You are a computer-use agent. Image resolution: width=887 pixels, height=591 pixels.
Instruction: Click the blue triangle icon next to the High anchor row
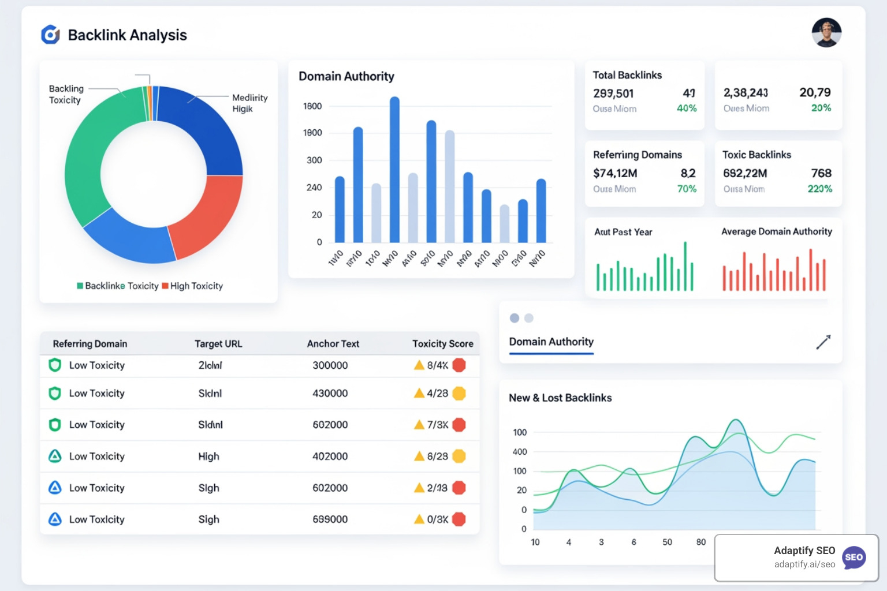click(54, 456)
